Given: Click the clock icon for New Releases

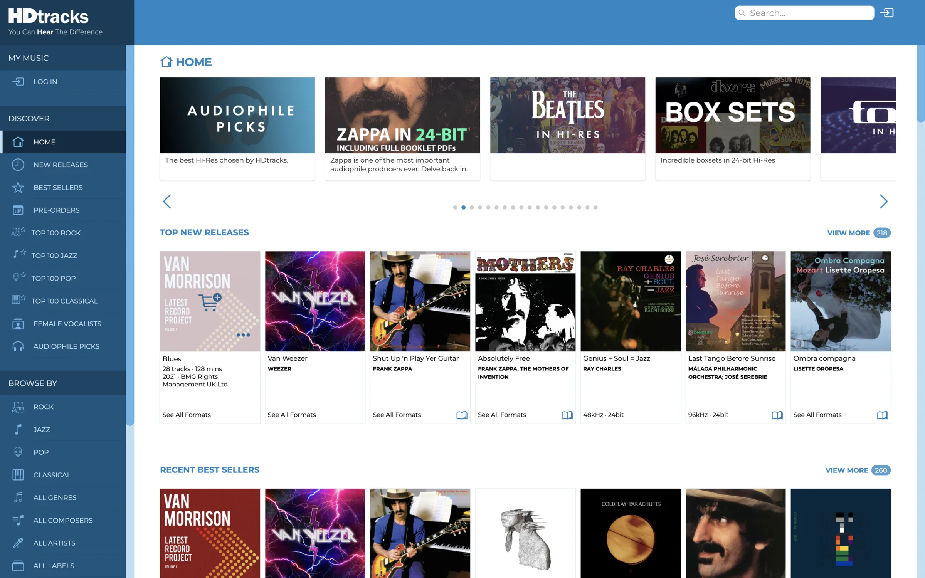Looking at the screenshot, I should [x=18, y=165].
